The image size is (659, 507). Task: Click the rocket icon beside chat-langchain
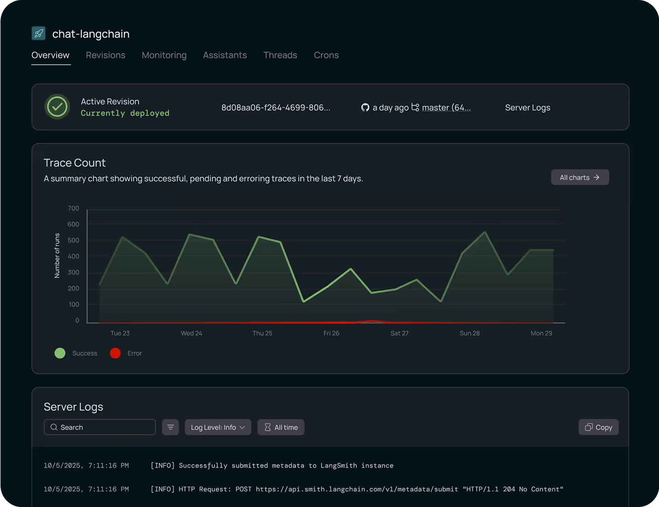pos(39,33)
